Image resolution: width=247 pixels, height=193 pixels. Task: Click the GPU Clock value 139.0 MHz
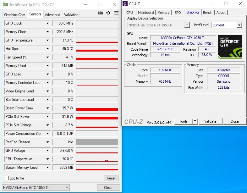click(x=63, y=23)
